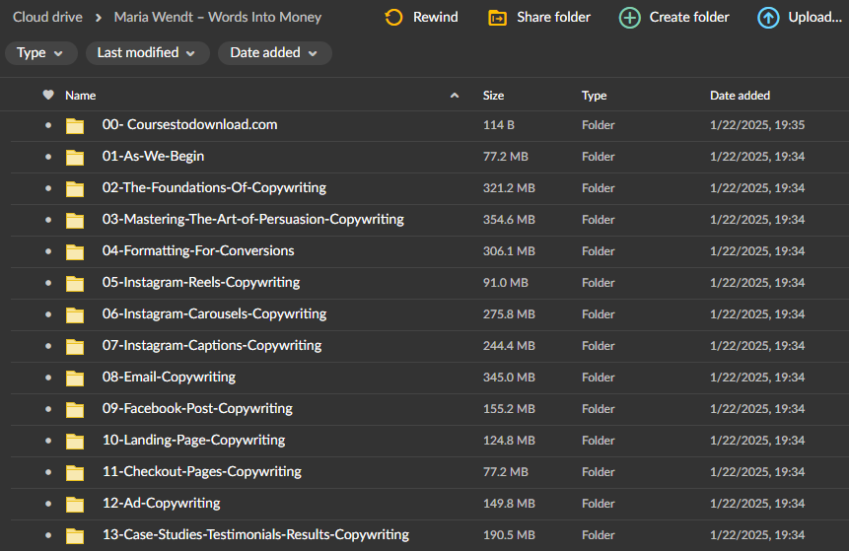This screenshot has height=551, width=849.
Task: Open the Date added filter dropdown
Action: (274, 53)
